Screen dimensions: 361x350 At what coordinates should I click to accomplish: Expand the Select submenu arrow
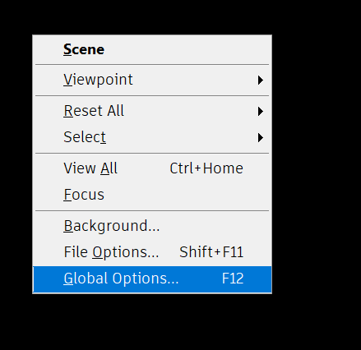(261, 137)
